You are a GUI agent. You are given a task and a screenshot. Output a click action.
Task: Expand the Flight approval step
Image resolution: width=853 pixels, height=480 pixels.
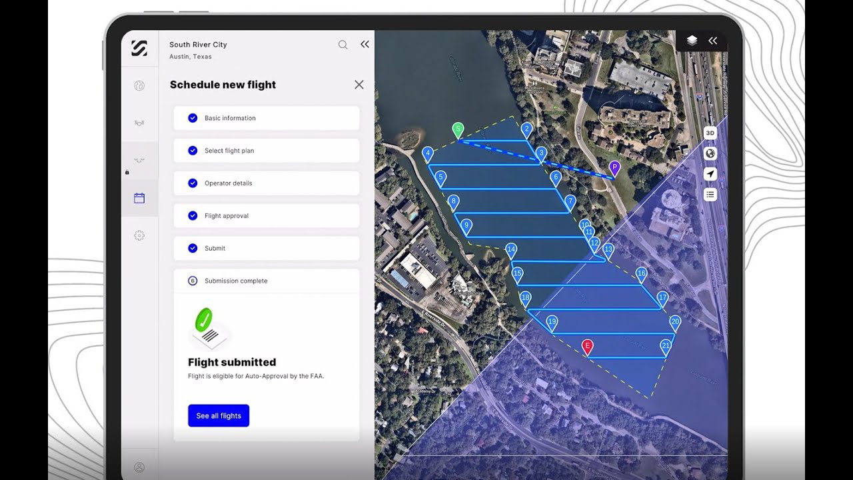(x=267, y=216)
